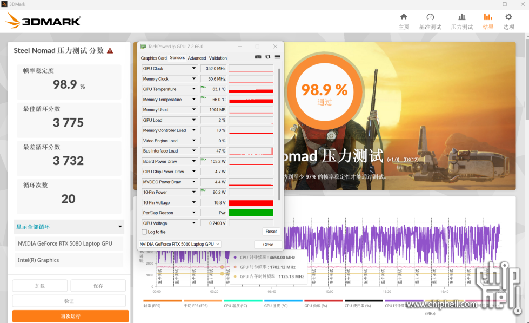
Task: Expand the PerfCap Reason sensor dropdown
Action: [193, 213]
